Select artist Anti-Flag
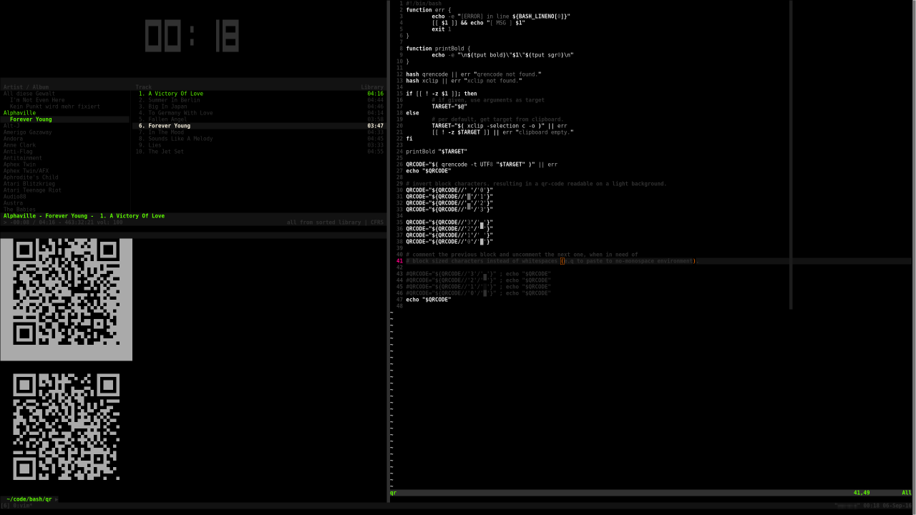This screenshot has width=916, height=515. click(x=18, y=152)
